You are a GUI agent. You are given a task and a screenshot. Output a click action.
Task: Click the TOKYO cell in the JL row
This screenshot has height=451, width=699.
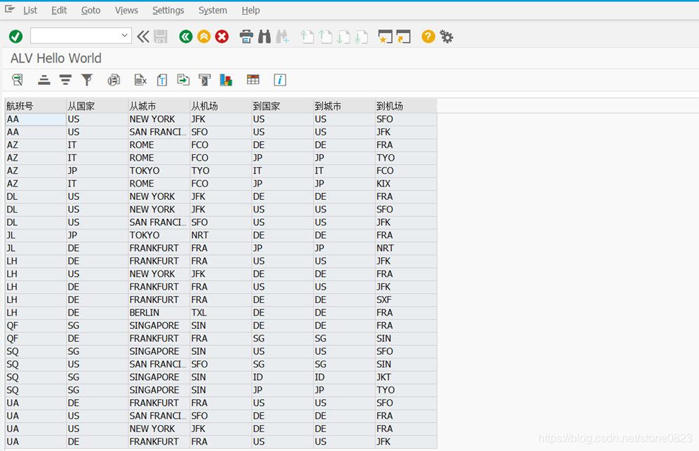click(x=159, y=235)
